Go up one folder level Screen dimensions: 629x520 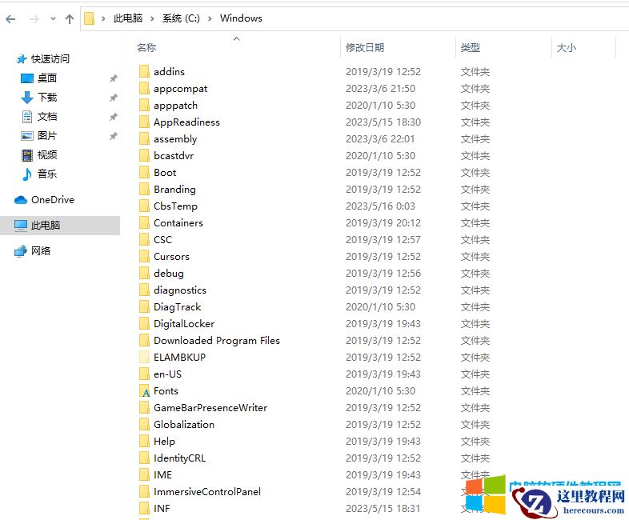tap(70, 19)
